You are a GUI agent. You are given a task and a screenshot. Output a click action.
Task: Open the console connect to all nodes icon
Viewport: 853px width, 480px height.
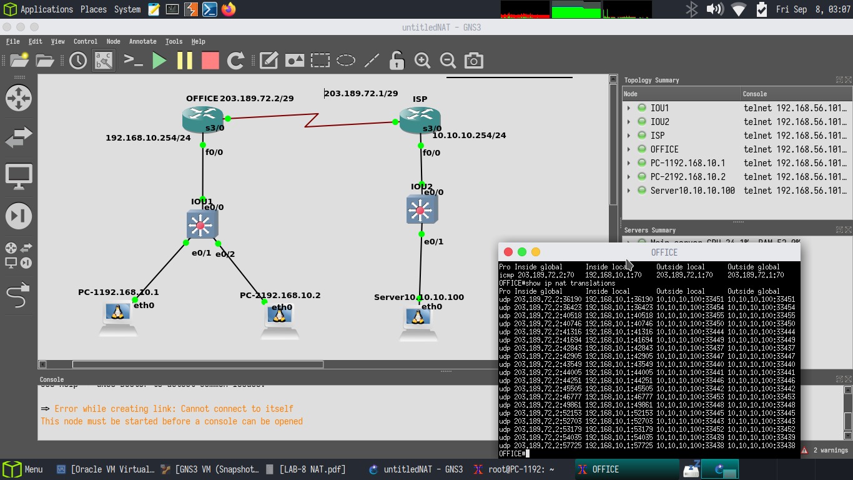coord(133,61)
